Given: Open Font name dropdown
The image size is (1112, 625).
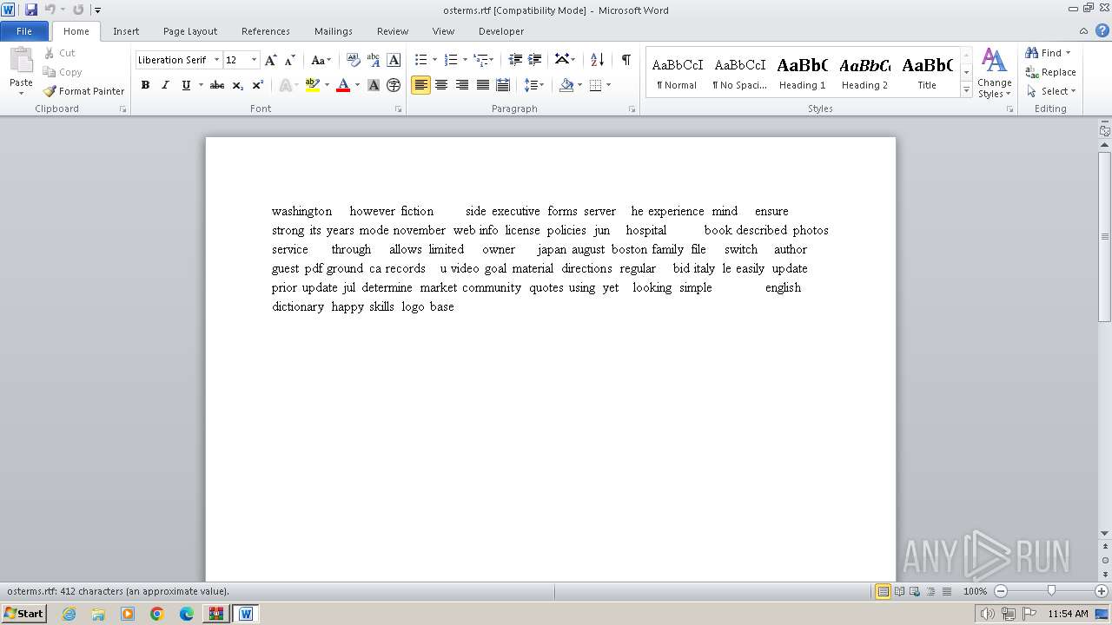Looking at the screenshot, I should coord(216,60).
